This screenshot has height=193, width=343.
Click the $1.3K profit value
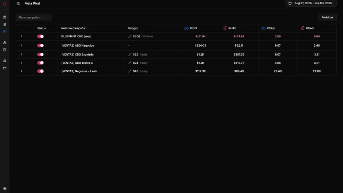coord(200,63)
